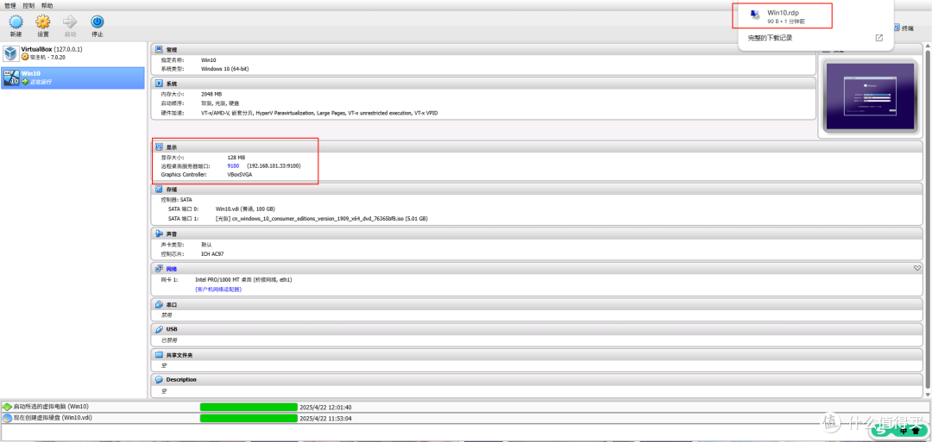
Task: Click the small gear icon beside 宿主机 - 7.0.20
Action: (x=25, y=57)
